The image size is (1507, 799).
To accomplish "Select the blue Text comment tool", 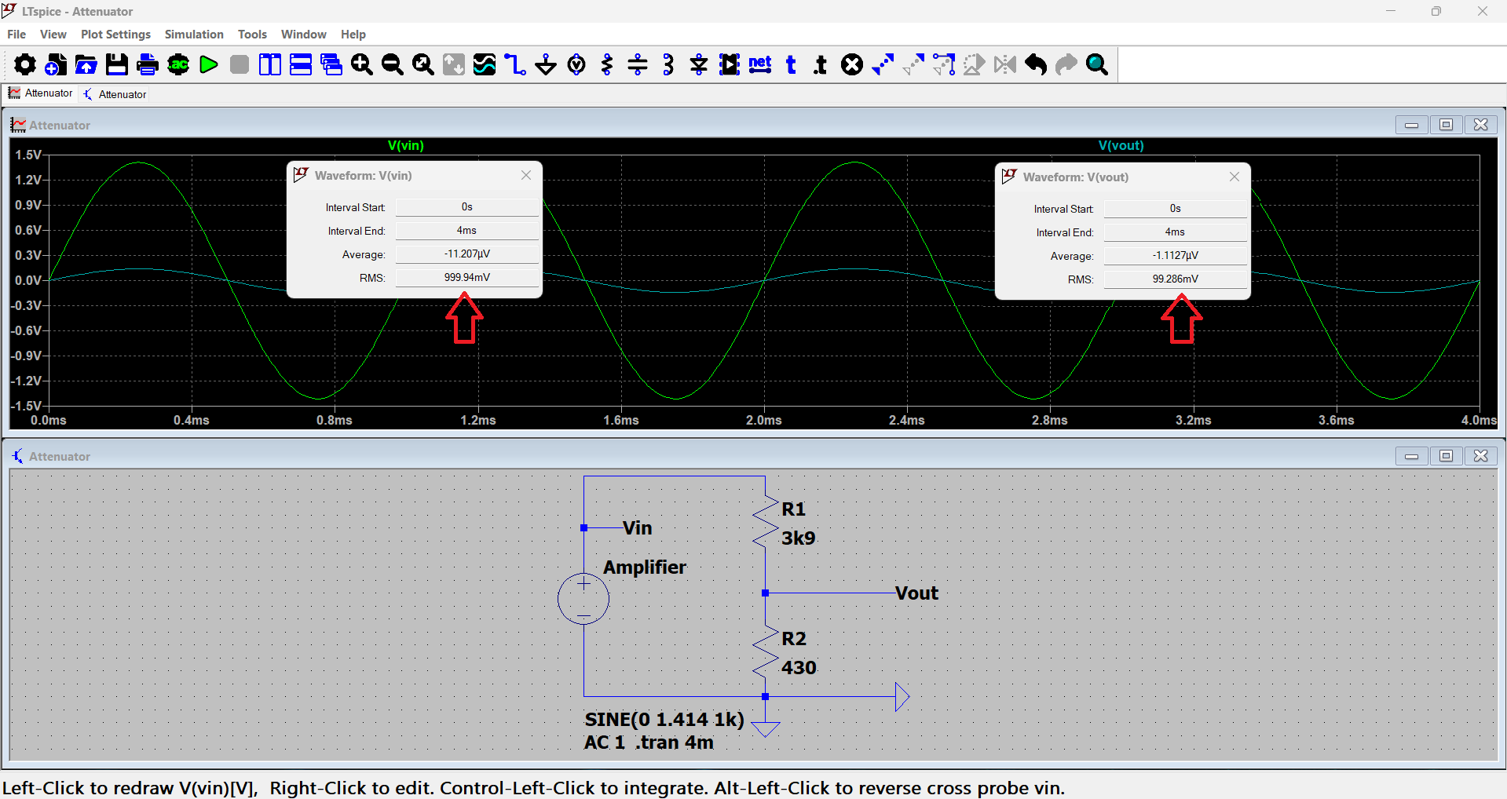I will (x=791, y=64).
